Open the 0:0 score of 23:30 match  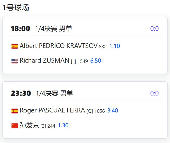pos(154,93)
